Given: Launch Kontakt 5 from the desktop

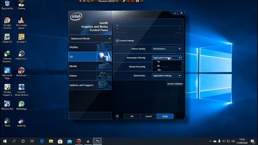Looking at the screenshot, I should coord(21,39).
